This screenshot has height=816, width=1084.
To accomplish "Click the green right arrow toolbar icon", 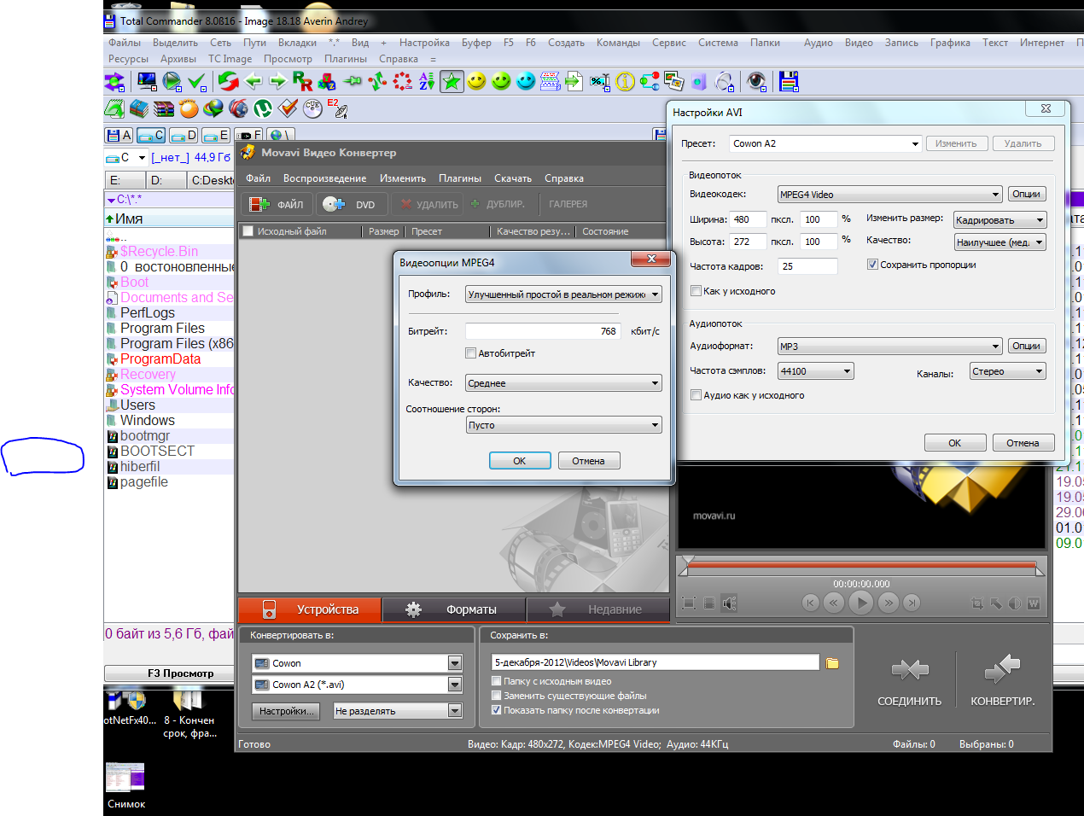I will point(278,81).
